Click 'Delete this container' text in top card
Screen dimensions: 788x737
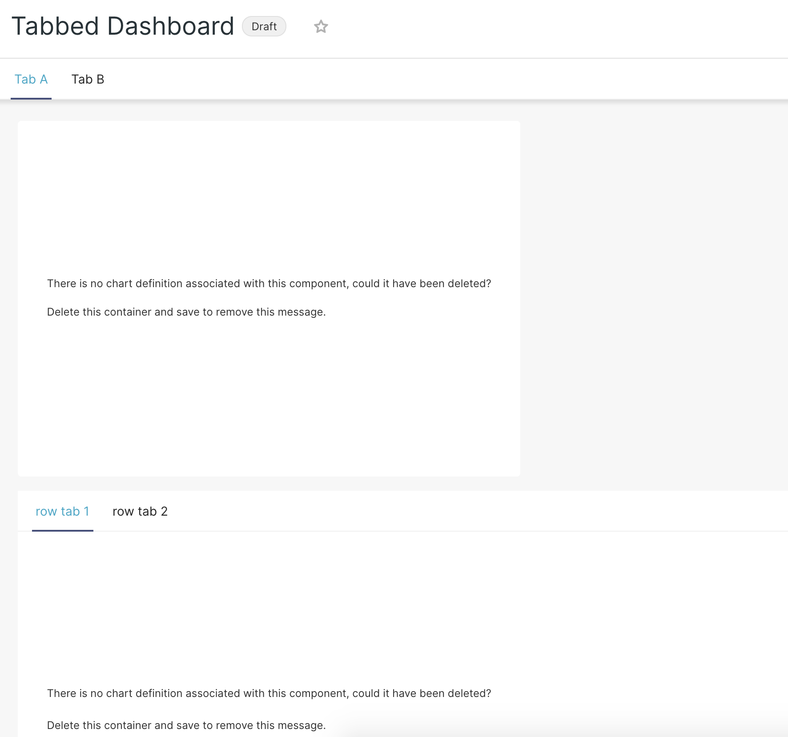tap(186, 312)
